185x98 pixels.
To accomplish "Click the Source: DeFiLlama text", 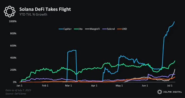I will tap(16, 94).
